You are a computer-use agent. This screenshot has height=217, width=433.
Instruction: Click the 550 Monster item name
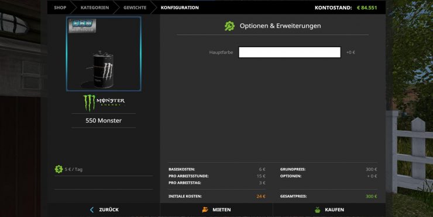coord(104,121)
